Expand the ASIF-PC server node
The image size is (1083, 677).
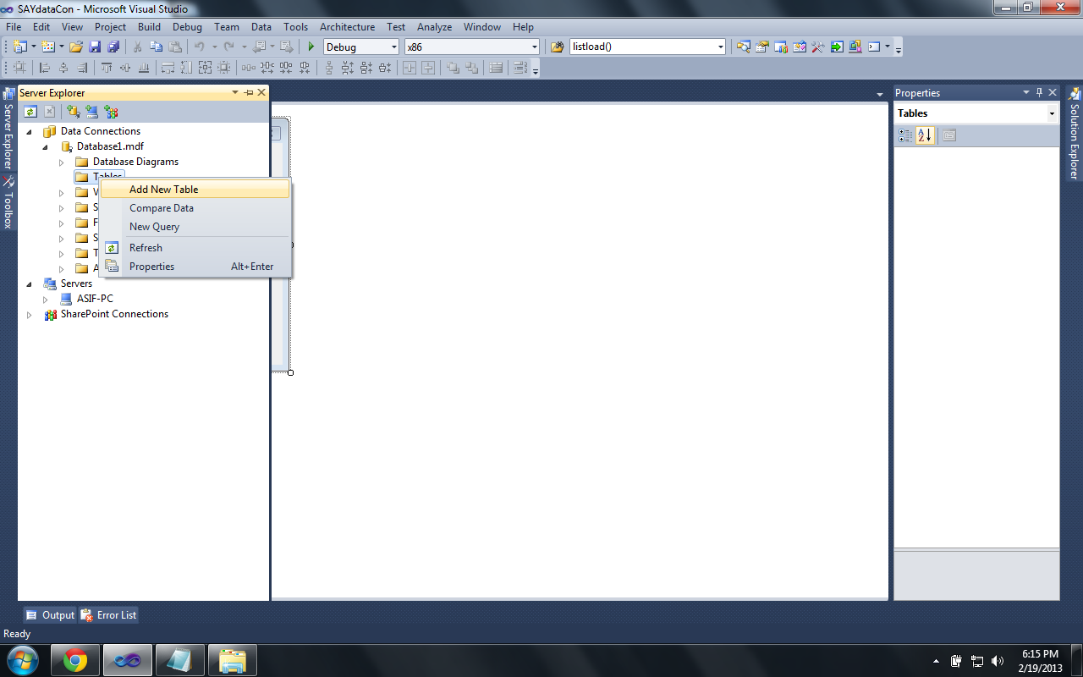click(45, 299)
